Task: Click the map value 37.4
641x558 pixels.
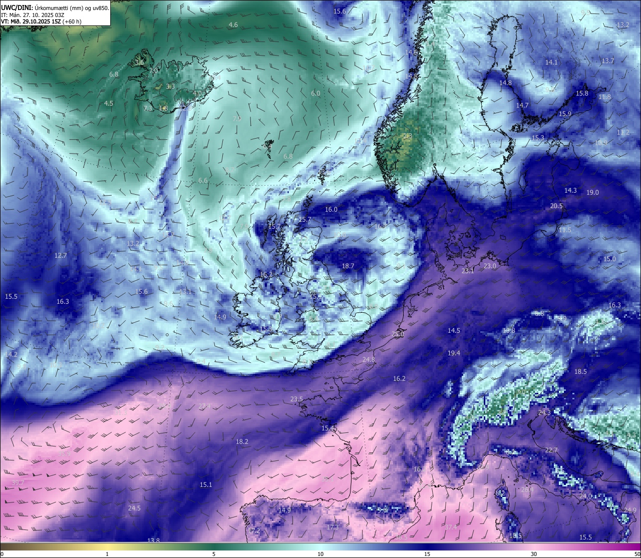Action: (451, 527)
